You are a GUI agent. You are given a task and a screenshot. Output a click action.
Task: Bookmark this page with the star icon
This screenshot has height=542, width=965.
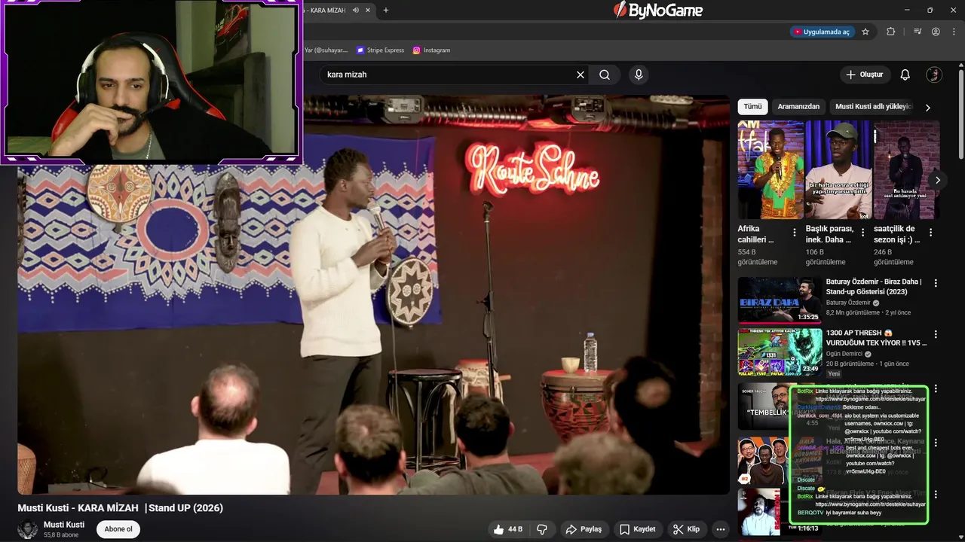(865, 32)
